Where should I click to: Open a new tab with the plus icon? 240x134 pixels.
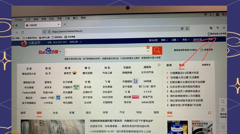tap(65, 24)
